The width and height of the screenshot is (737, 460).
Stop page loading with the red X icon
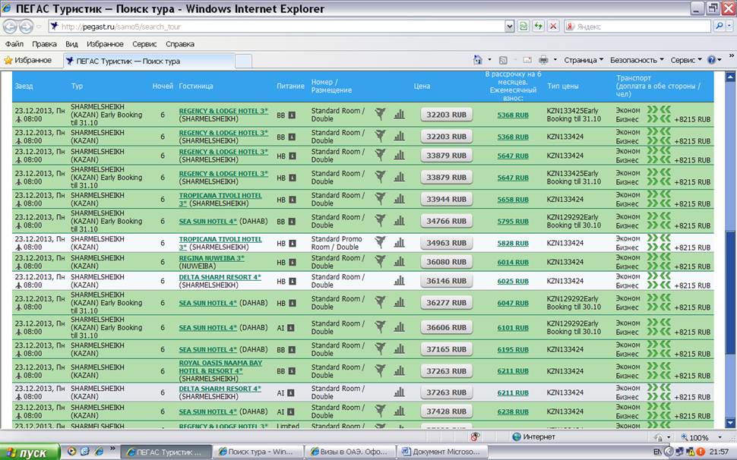[553, 27]
